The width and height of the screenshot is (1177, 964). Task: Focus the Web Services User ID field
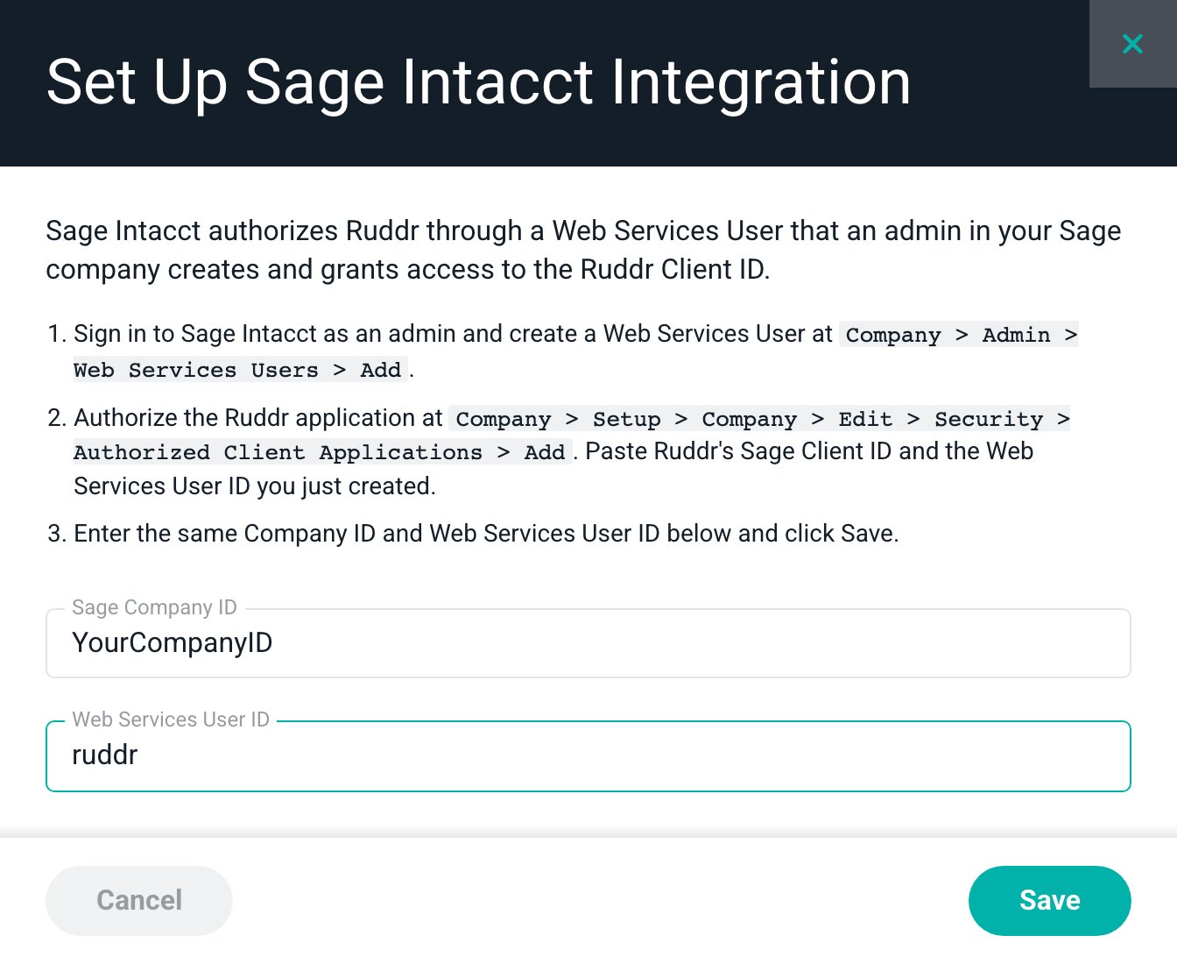[x=588, y=755]
